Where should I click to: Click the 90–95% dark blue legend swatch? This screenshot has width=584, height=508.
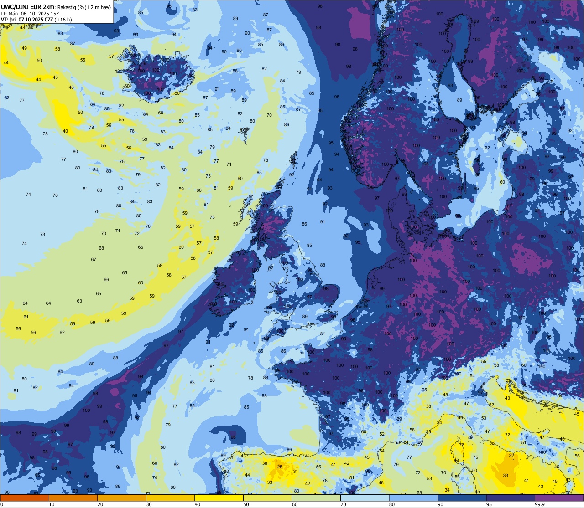pos(462,498)
